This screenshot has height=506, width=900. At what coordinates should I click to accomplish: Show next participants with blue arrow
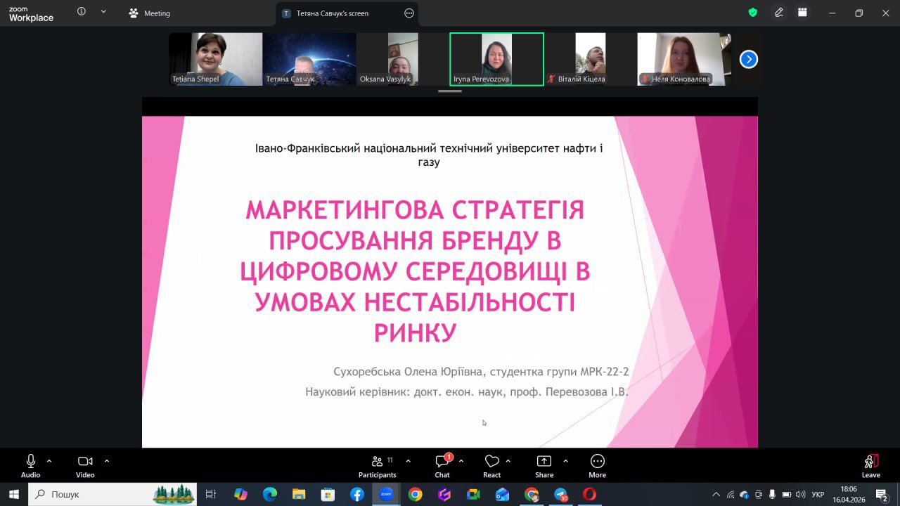click(749, 60)
